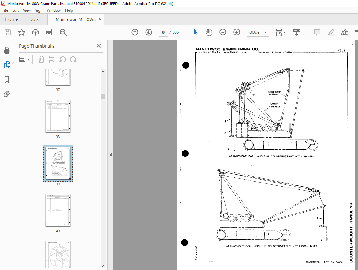The width and height of the screenshot is (358, 270).
Task: View the security settings lock icon
Action: [x=7, y=50]
